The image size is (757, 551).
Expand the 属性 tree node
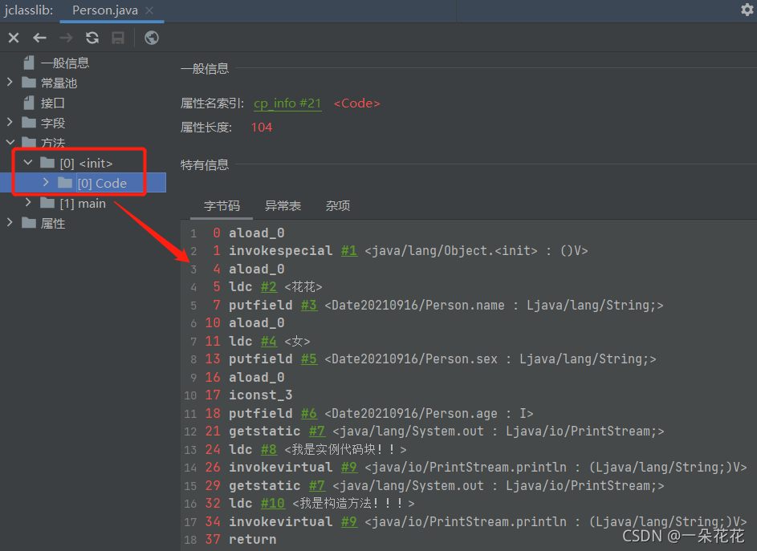10,222
